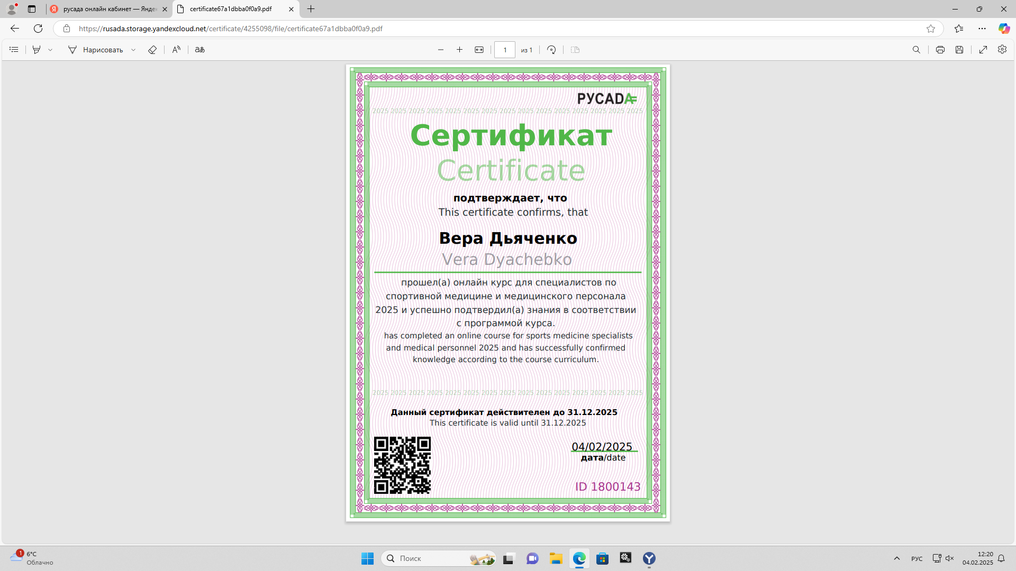
Task: Open the notifications bell
Action: tap(1001, 558)
